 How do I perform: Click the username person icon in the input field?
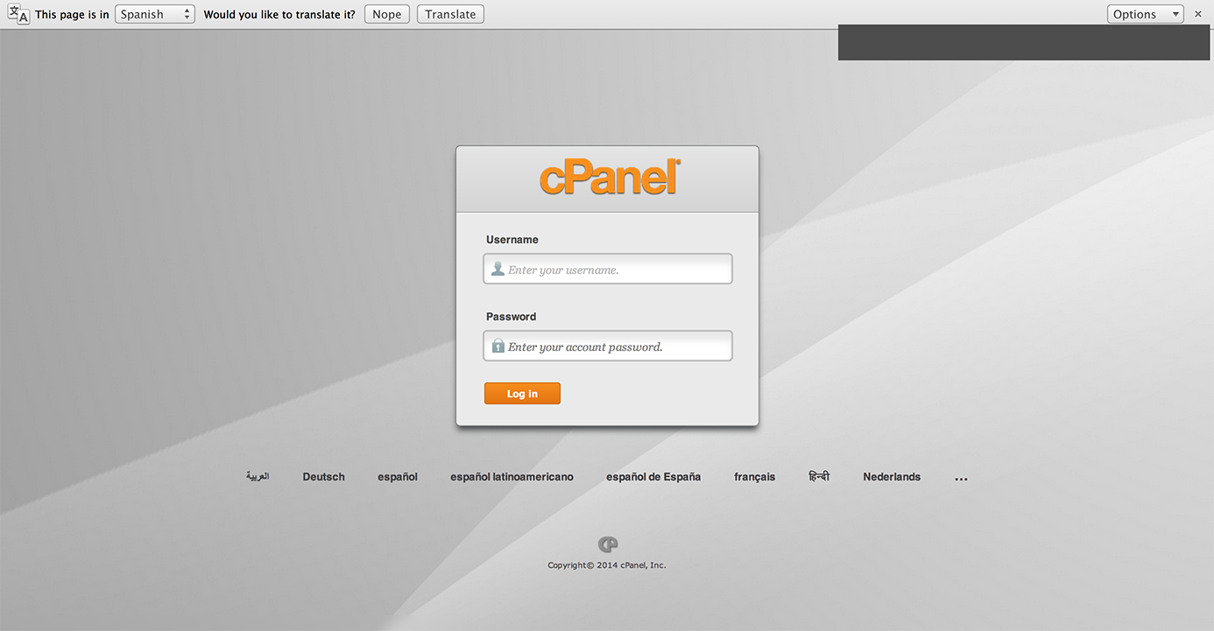(x=498, y=268)
